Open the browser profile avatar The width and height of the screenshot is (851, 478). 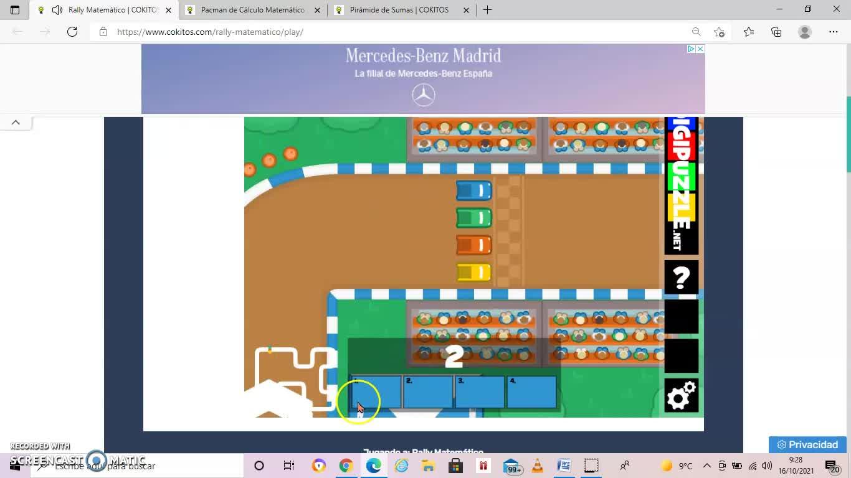(x=805, y=32)
